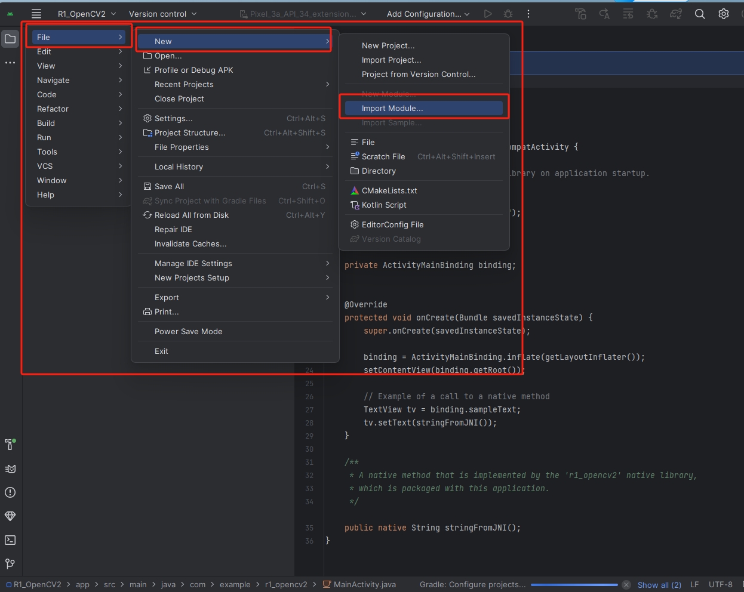Open the Terminal icon in sidebar
The image size is (744, 592).
10,540
